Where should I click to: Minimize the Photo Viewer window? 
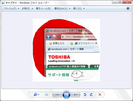point(115,2)
